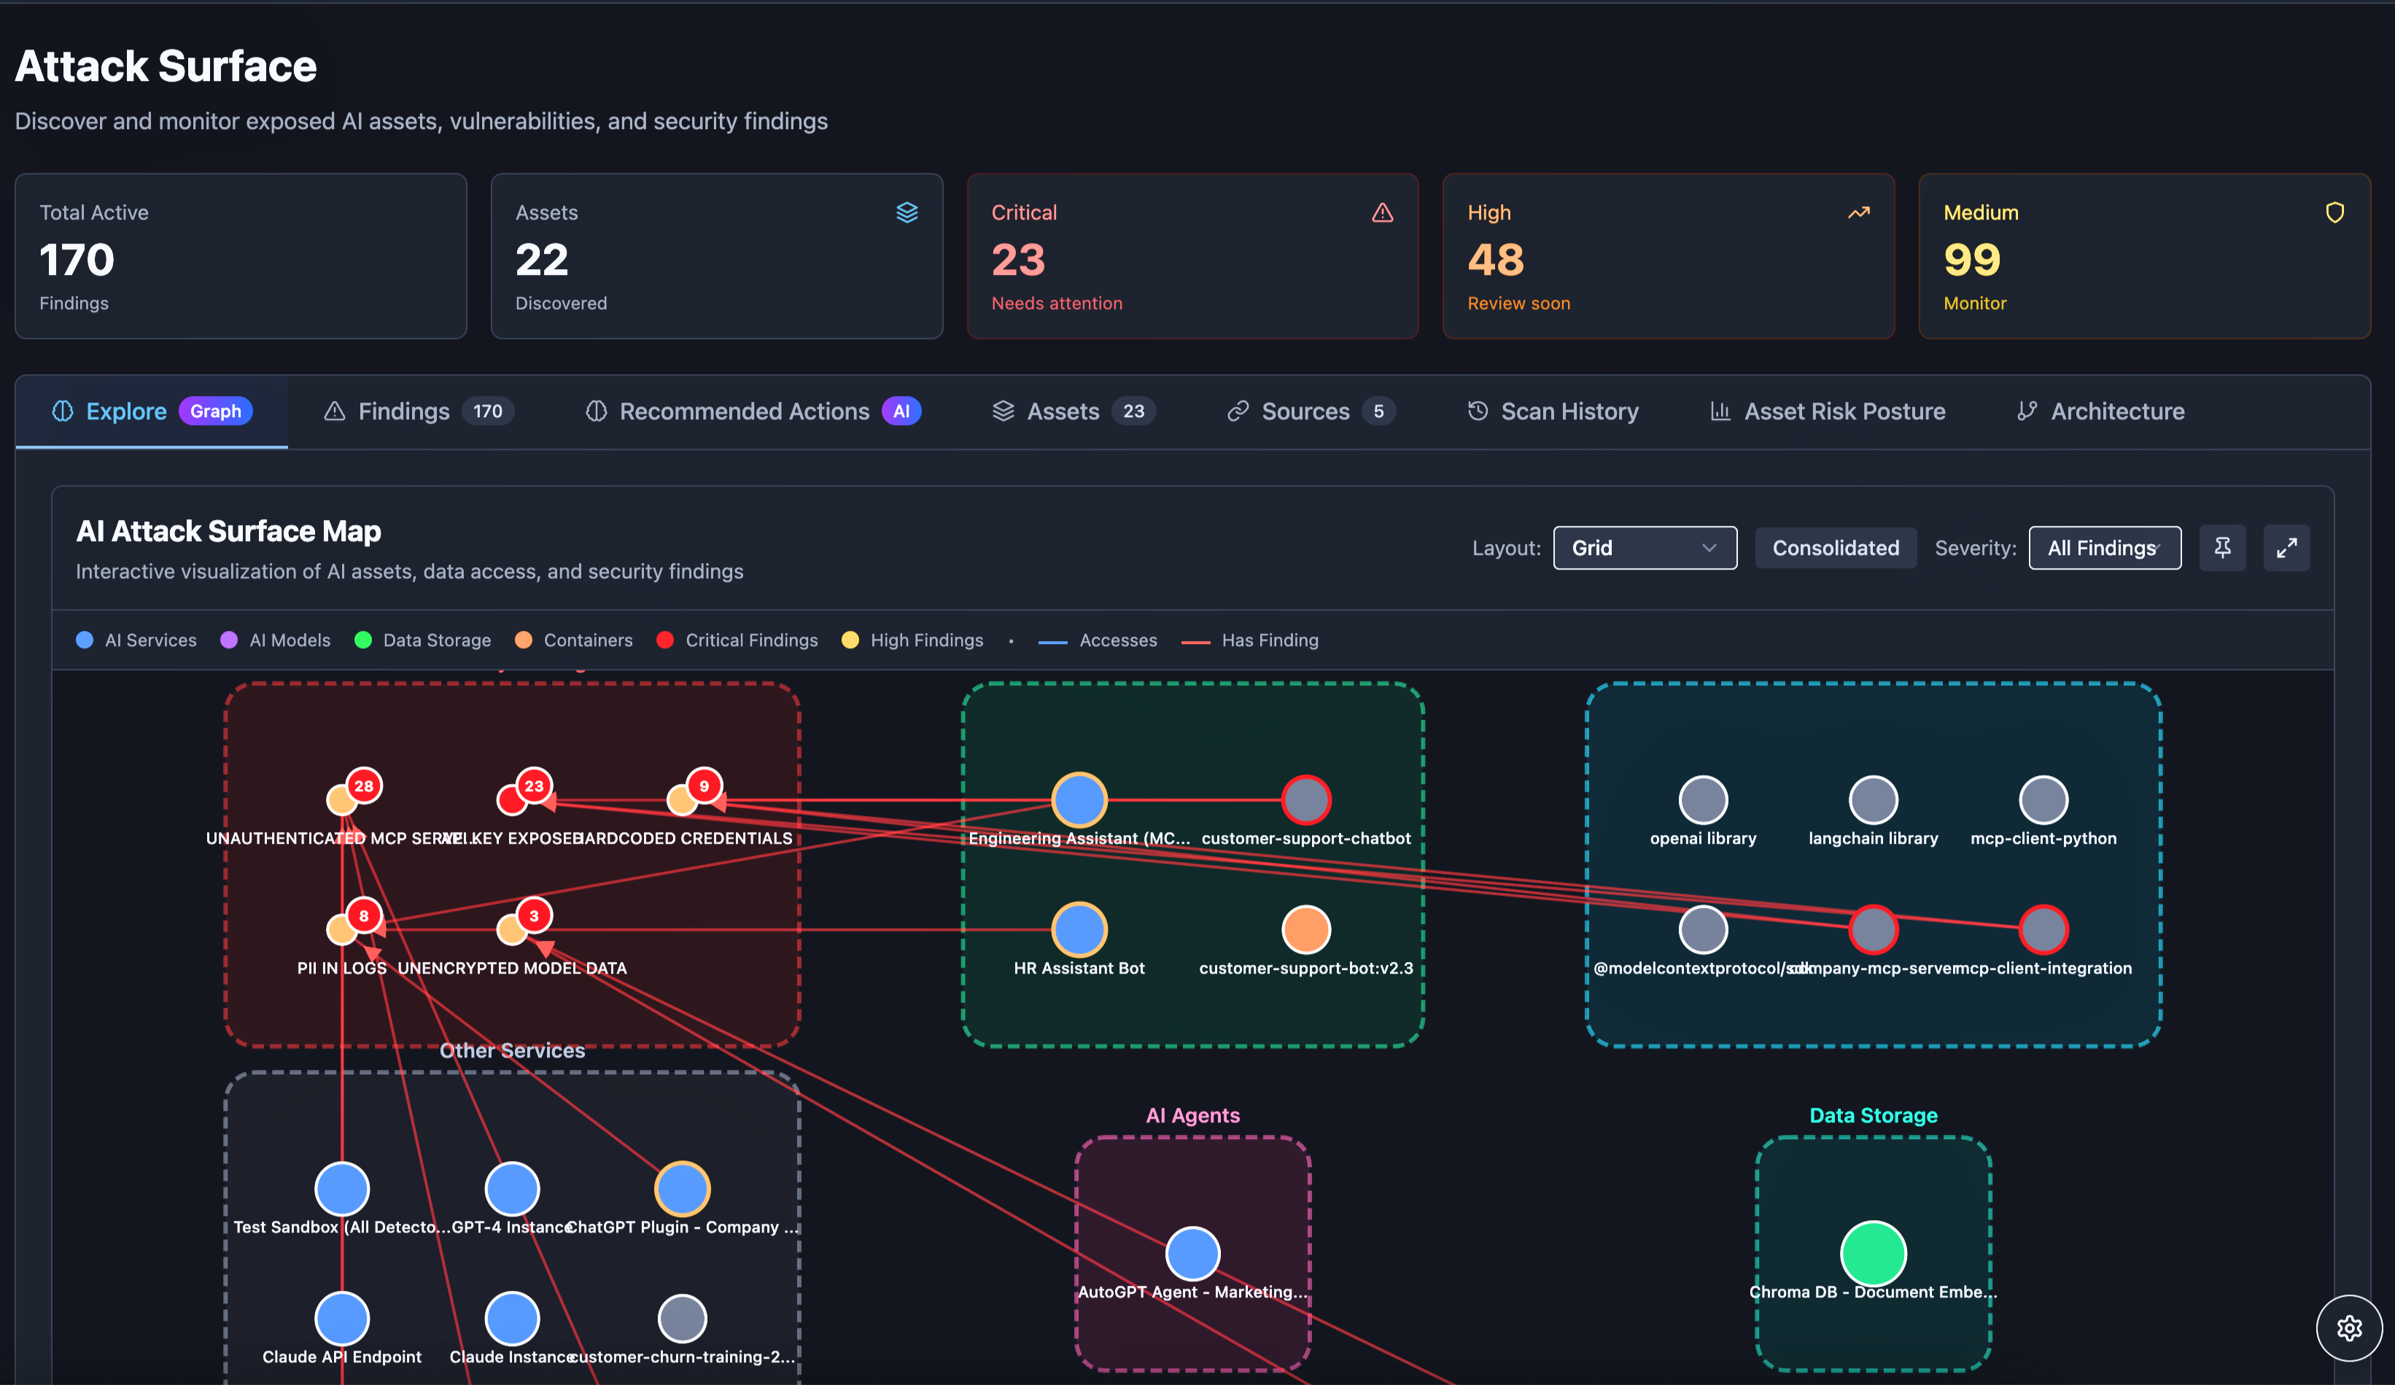Viewport: 2395px width, 1385px height.
Task: Click the pin icon in map header
Action: pos(2221,548)
